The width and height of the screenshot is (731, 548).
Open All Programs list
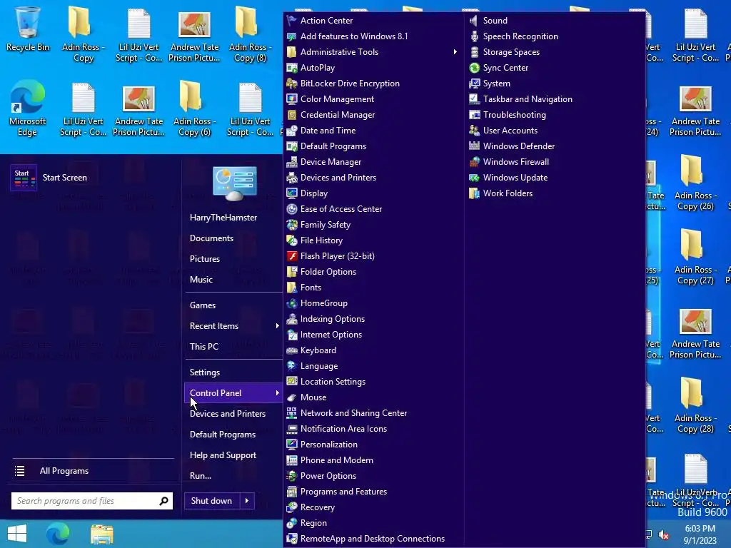pos(64,471)
